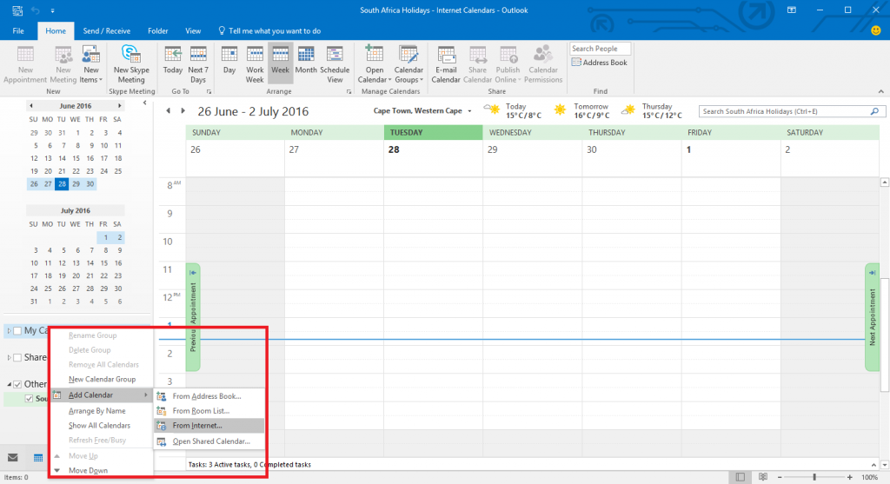Click the New Meeting ribbon icon

point(63,64)
